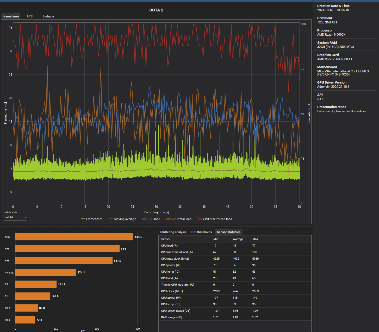Select the GPU temp. (°C) row
This screenshot has height=332, width=379.
click(235, 304)
